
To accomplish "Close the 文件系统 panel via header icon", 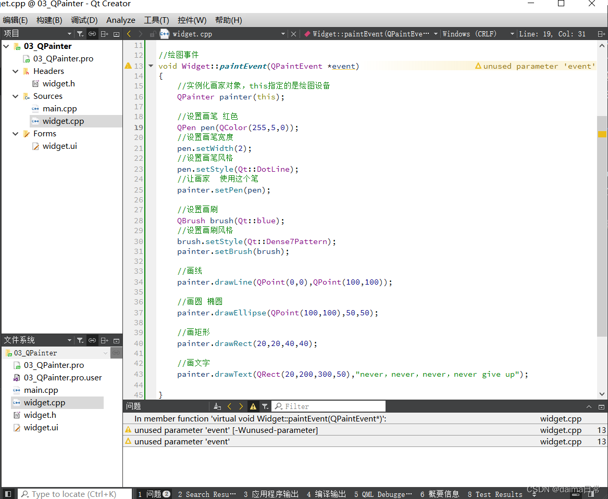I will click(116, 341).
